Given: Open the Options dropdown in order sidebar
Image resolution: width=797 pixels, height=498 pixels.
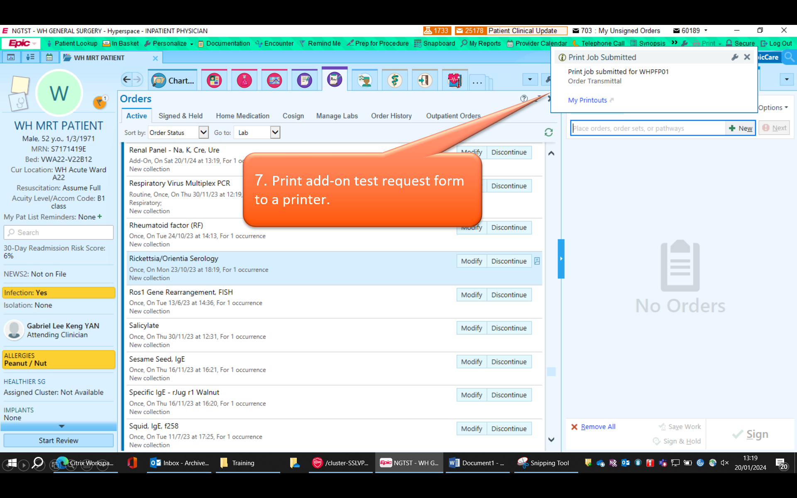Looking at the screenshot, I should (773, 107).
